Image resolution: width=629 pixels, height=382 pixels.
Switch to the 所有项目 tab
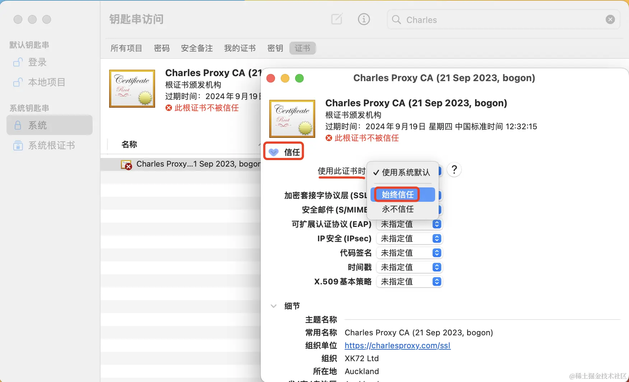tap(126, 48)
